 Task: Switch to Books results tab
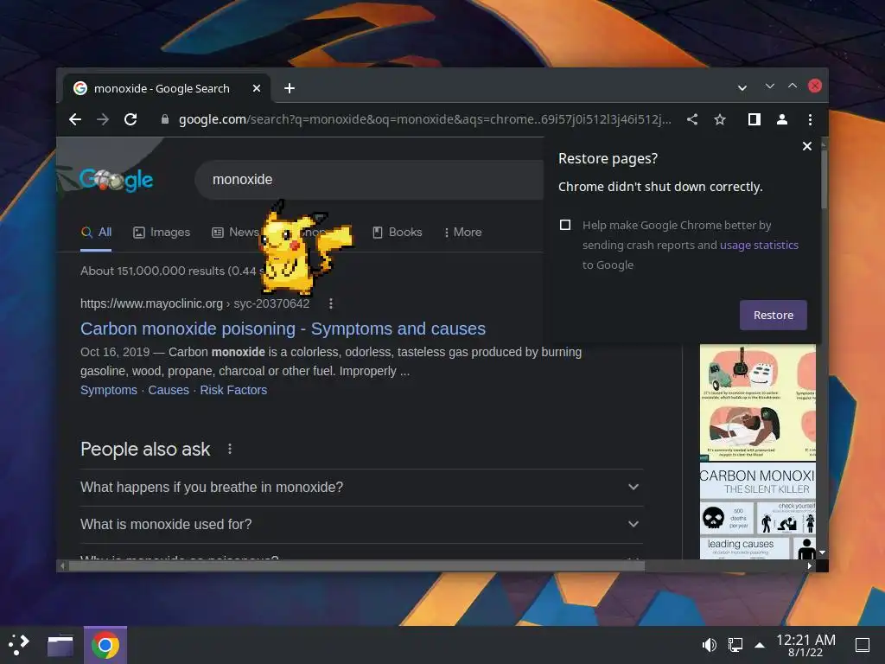(x=398, y=232)
